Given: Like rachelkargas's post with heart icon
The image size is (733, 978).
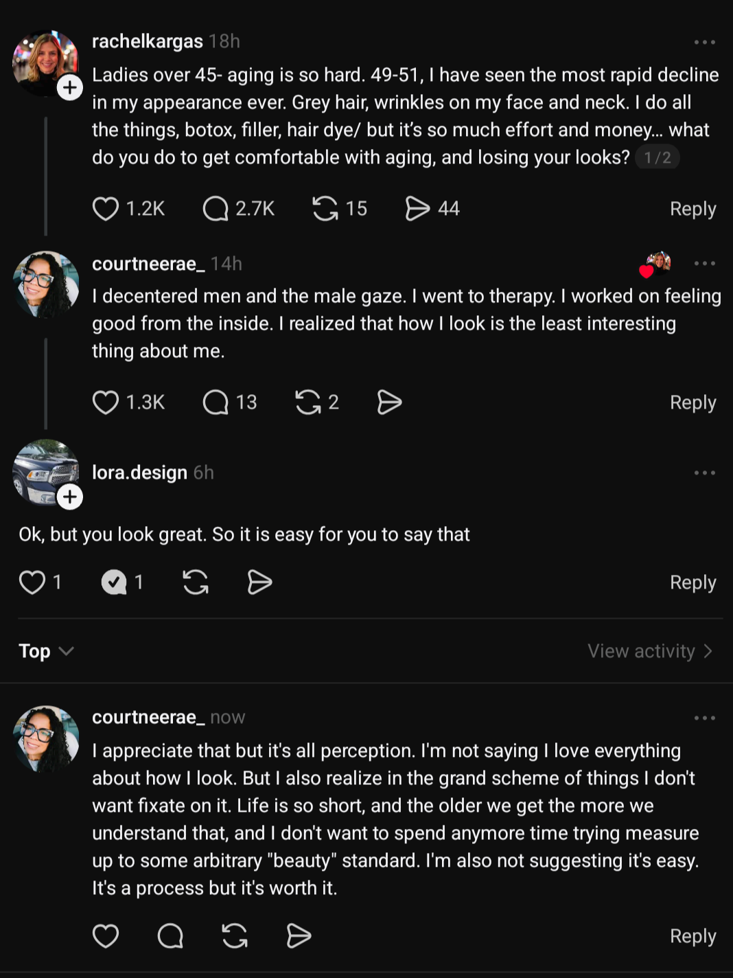Looking at the screenshot, I should (106, 209).
